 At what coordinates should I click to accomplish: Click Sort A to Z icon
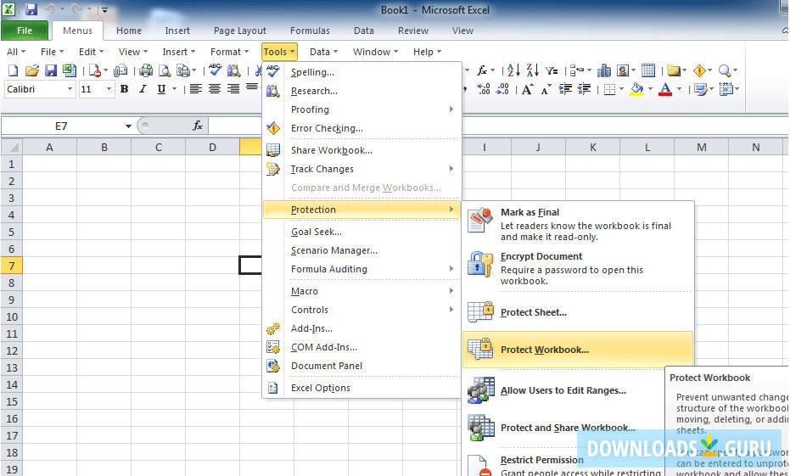coord(513,71)
